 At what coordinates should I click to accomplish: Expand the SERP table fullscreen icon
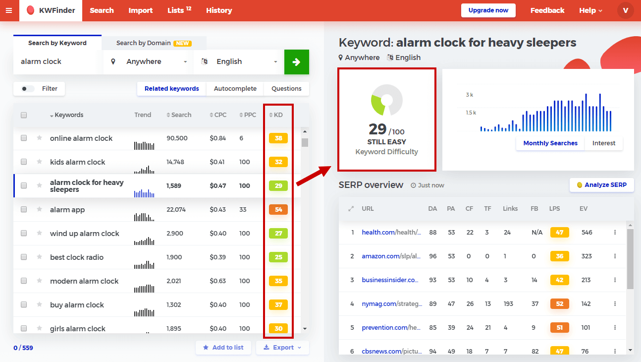click(351, 209)
